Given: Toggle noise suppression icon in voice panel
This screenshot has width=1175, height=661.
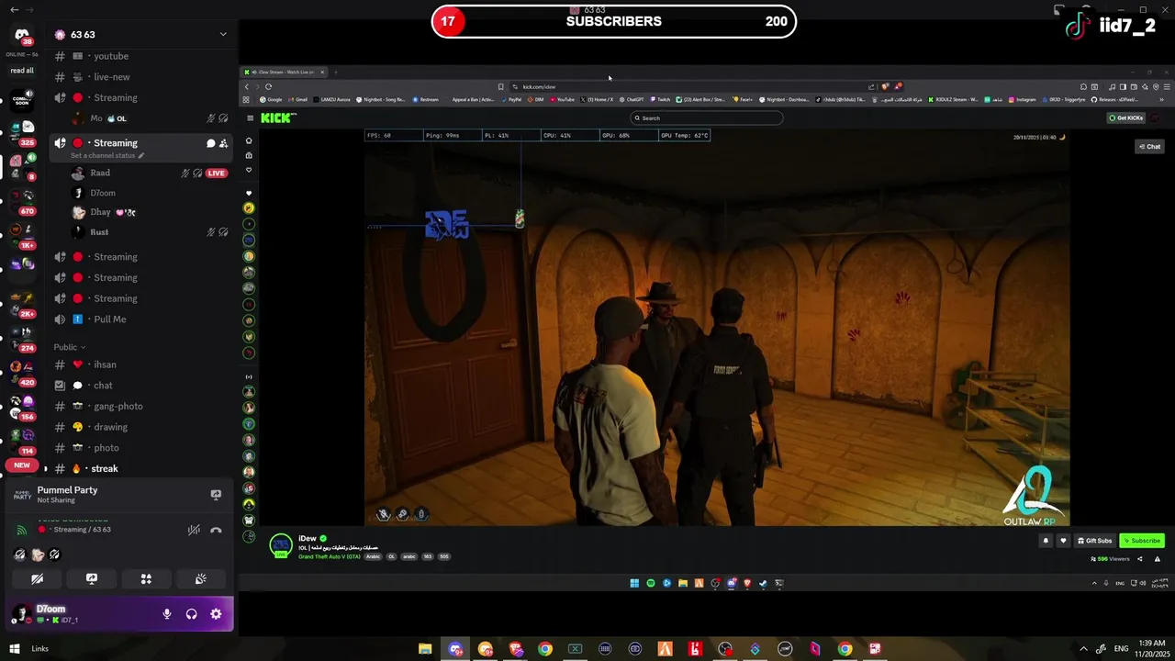Looking at the screenshot, I should 194,530.
